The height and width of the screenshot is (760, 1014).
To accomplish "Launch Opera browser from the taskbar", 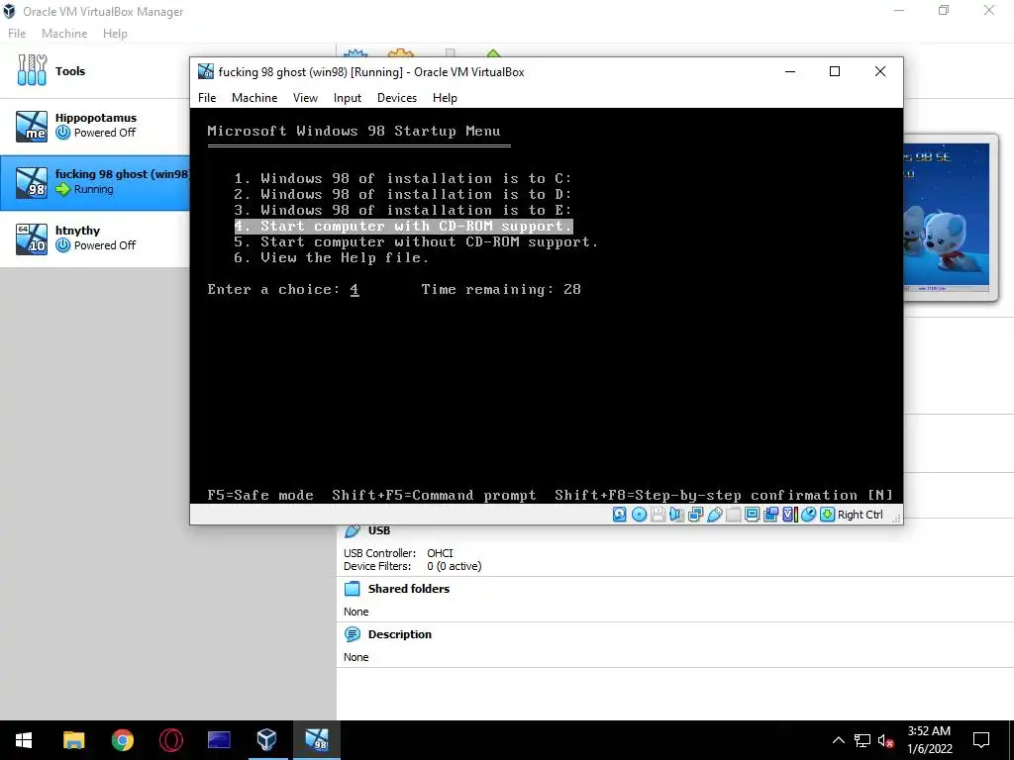I will (170, 740).
